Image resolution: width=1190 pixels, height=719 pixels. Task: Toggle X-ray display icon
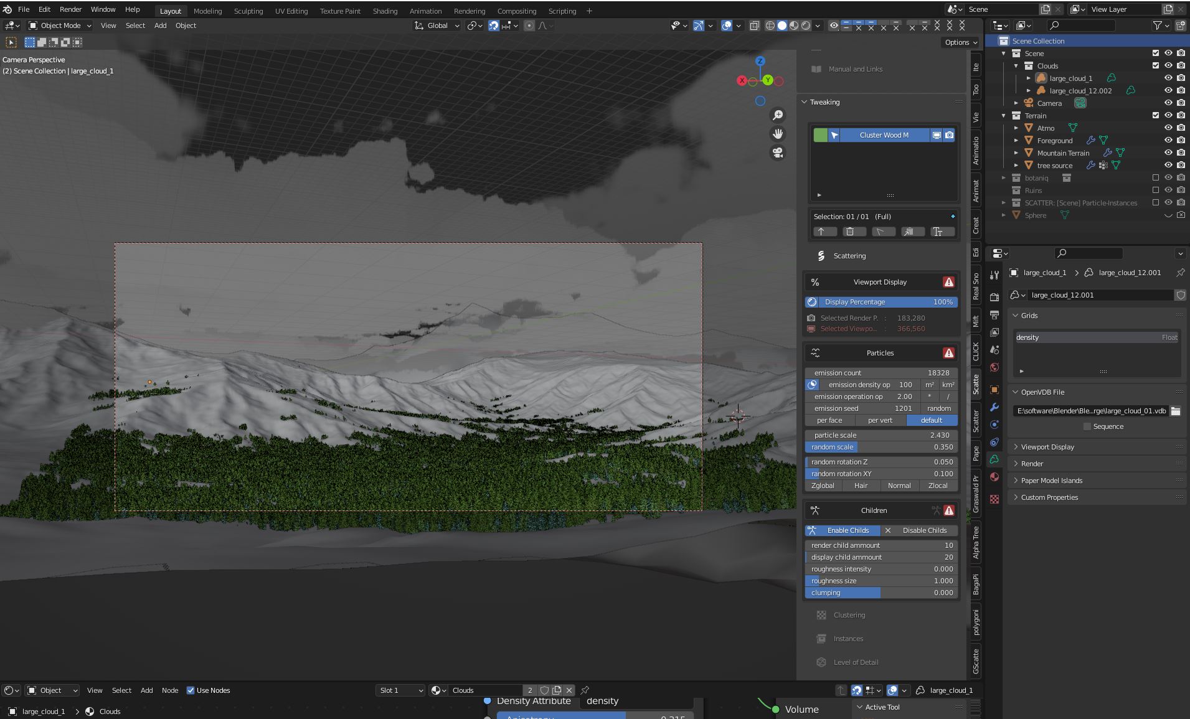pos(754,26)
